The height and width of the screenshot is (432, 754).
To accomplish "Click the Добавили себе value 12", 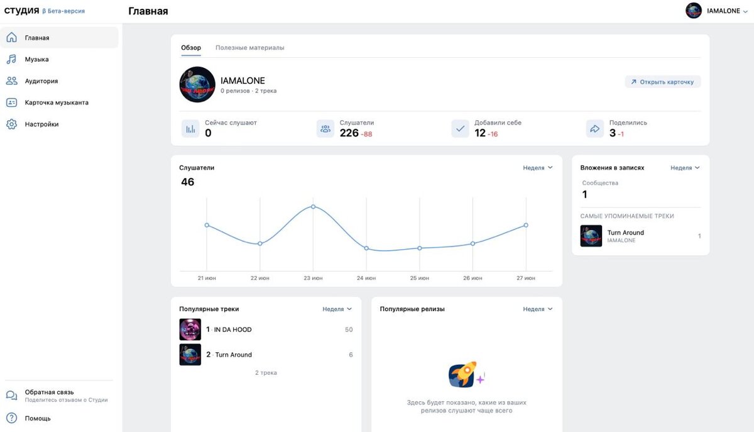I will tap(480, 133).
